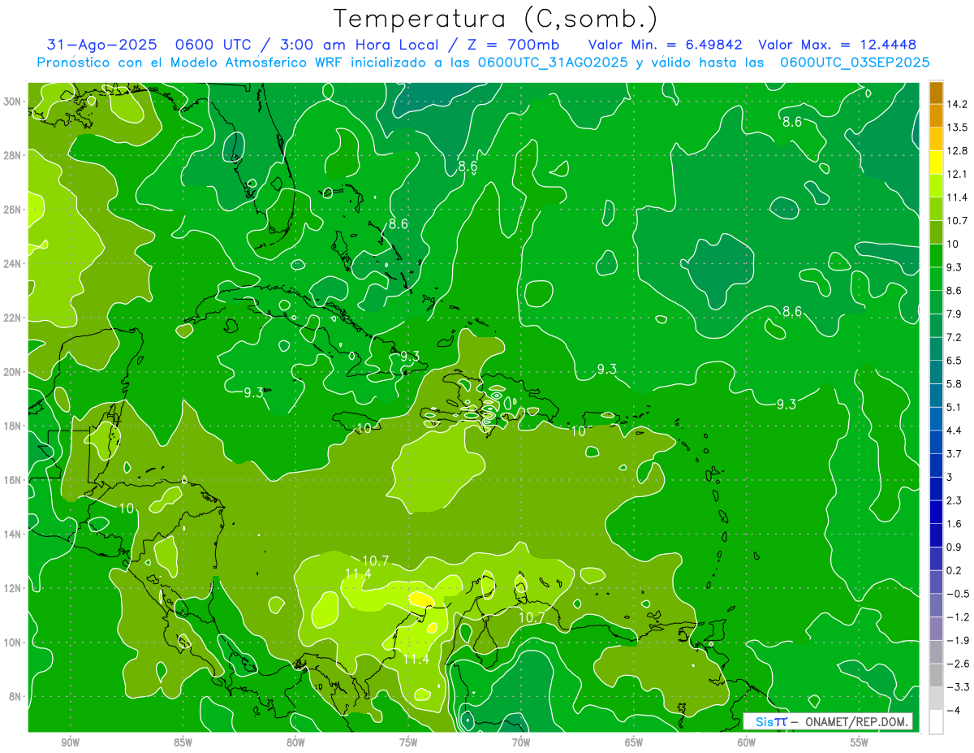
Task: Click color bar label "0.2"
Action: pyautogui.click(x=954, y=570)
